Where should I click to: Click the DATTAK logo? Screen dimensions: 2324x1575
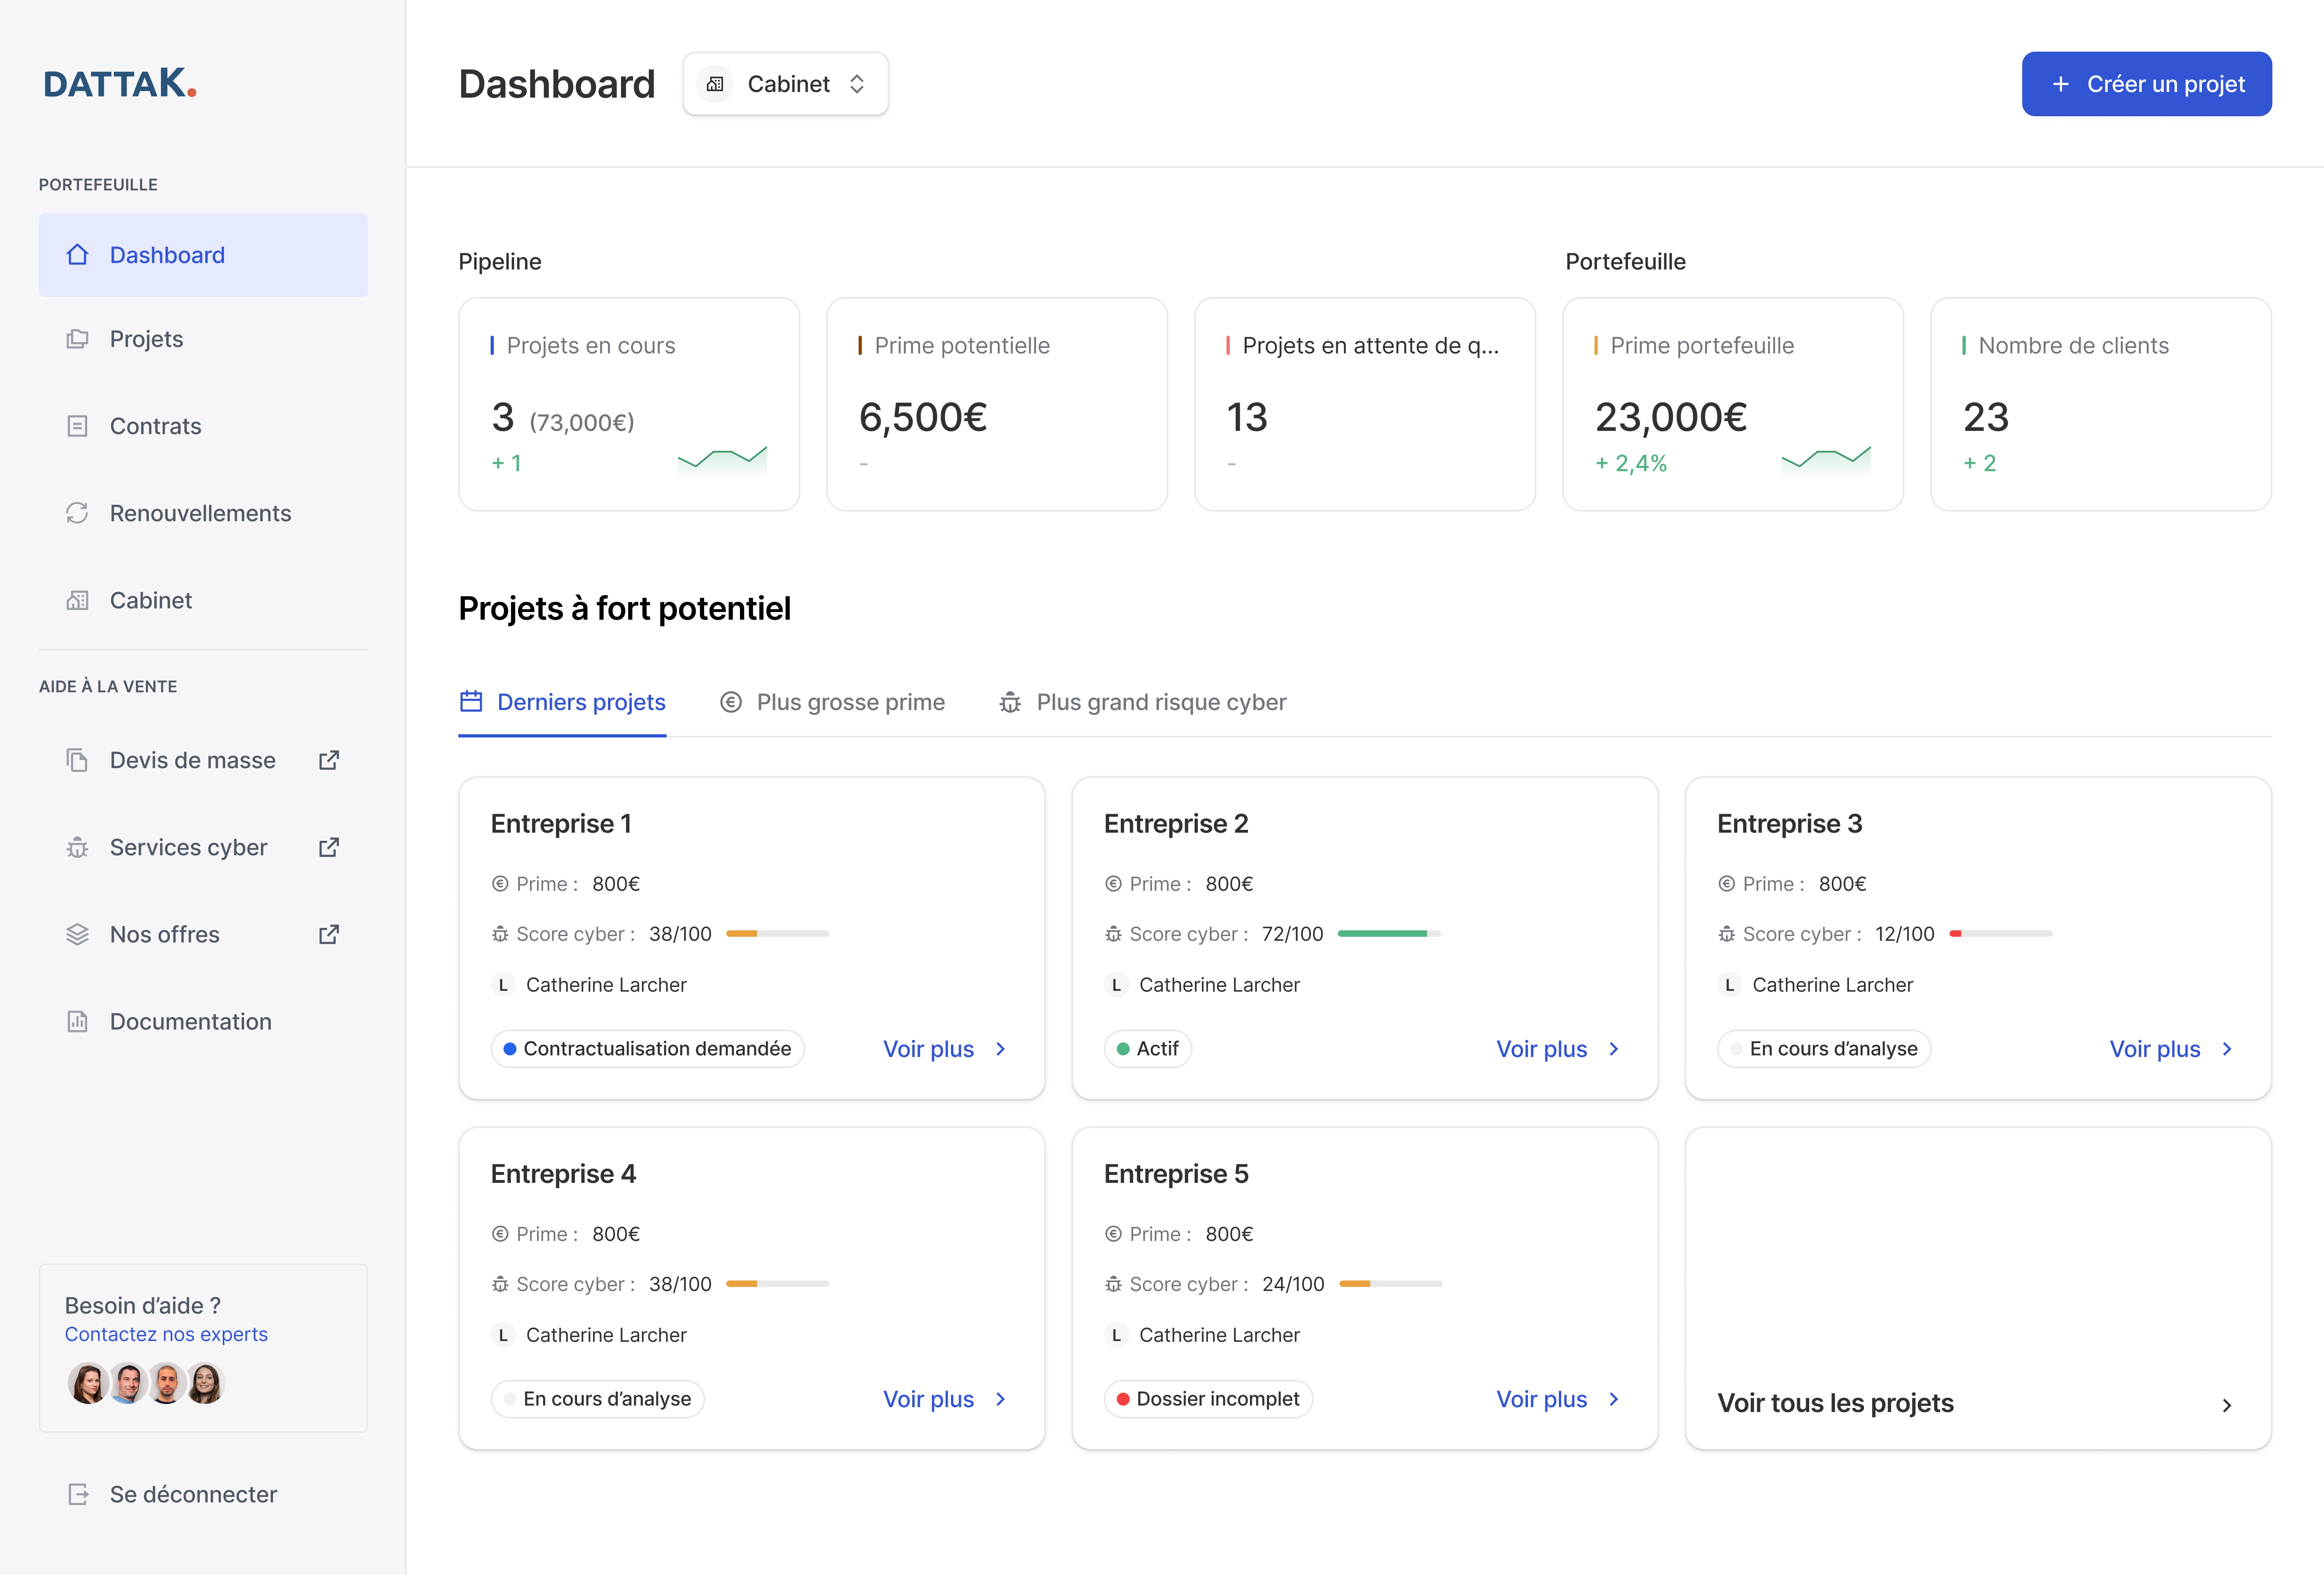[120, 84]
